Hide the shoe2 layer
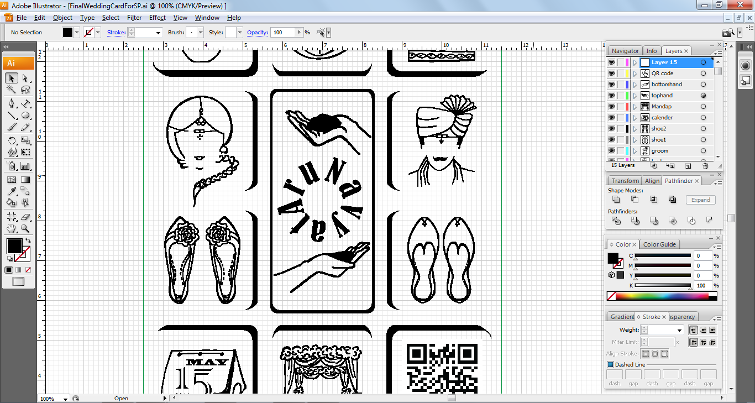The height and width of the screenshot is (403, 755). point(611,129)
